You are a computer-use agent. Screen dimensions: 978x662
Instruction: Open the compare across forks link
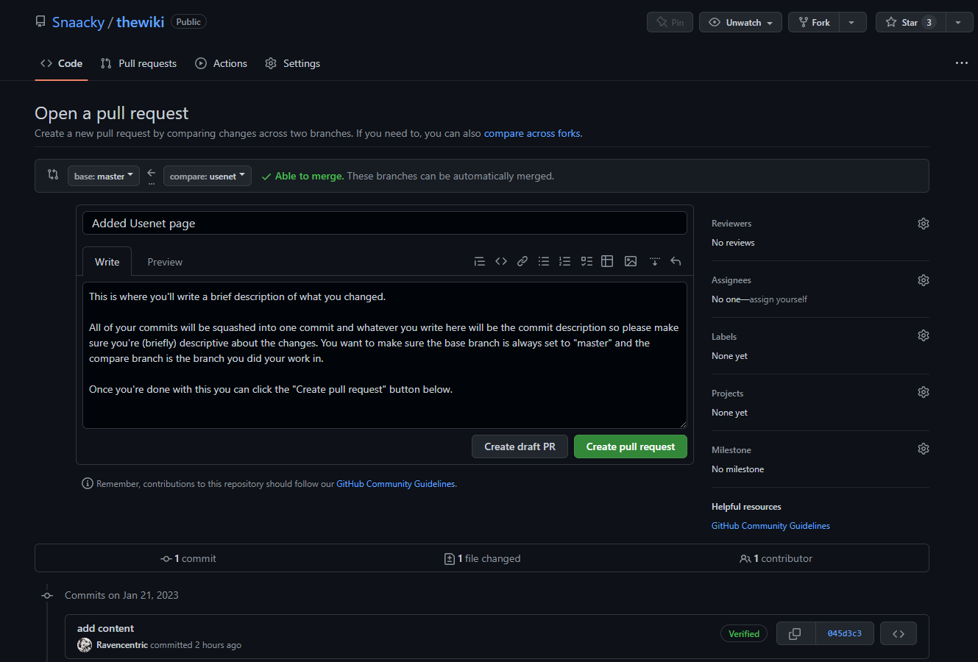coord(531,133)
